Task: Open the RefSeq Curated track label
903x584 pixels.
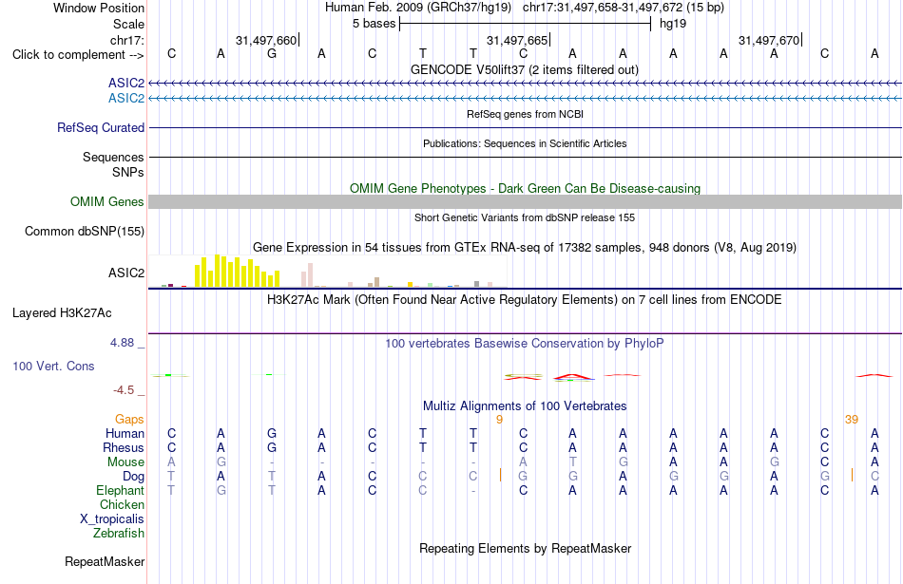Action: pyautogui.click(x=101, y=128)
